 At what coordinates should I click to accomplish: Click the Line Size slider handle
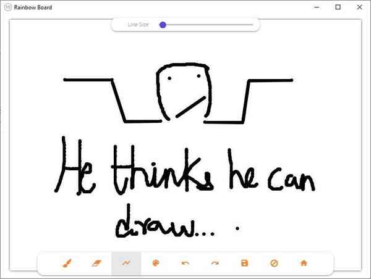(163, 25)
